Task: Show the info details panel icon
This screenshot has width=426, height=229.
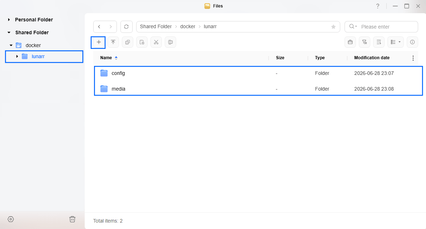Action: pos(412,42)
